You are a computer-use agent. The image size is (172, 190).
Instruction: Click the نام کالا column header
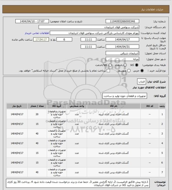(x=114, y=106)
